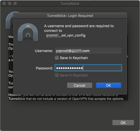Click the _ssl_vpn_config configuration name text
Image resolution: width=140 pixels, height=131 pixels.
66,35
